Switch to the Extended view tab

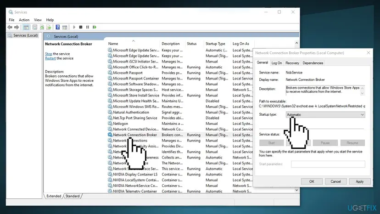(x=54, y=196)
